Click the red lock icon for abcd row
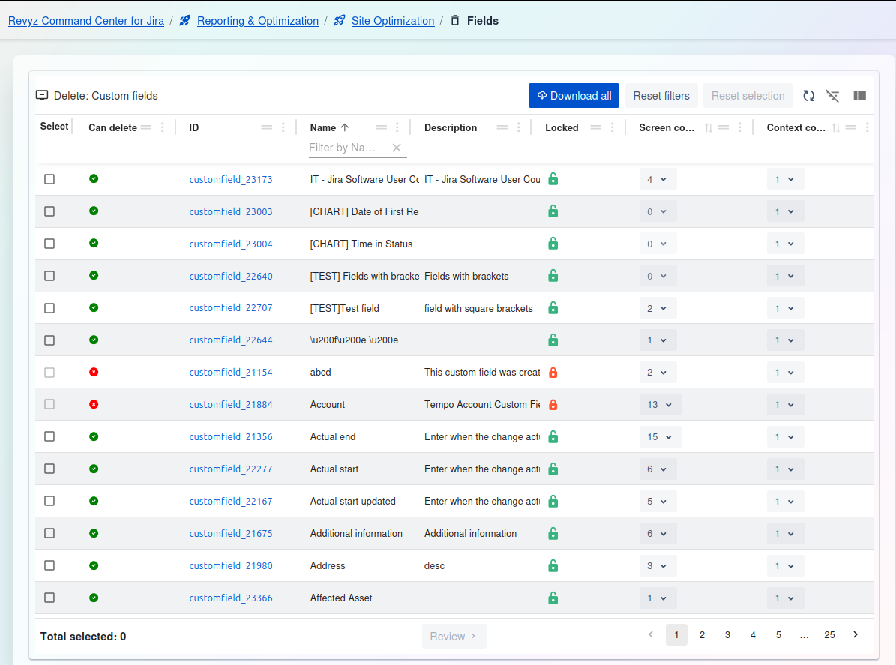Image resolution: width=896 pixels, height=665 pixels. coord(553,373)
